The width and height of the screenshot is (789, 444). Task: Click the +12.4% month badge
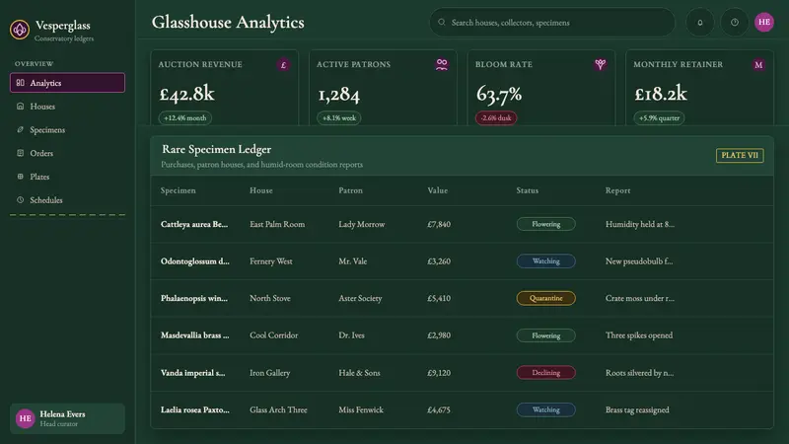(185, 117)
